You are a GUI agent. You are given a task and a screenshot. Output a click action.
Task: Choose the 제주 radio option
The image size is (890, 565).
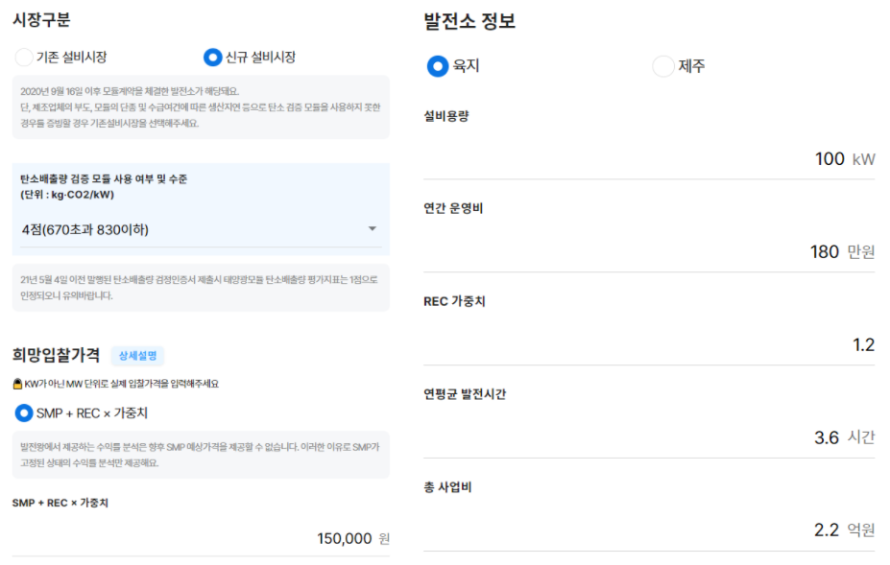(x=662, y=66)
